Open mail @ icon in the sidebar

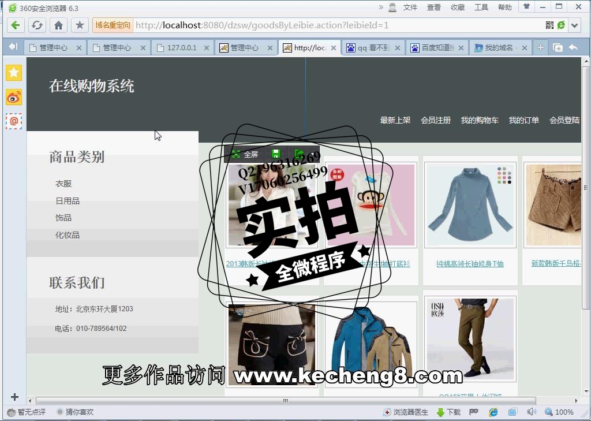click(x=14, y=121)
